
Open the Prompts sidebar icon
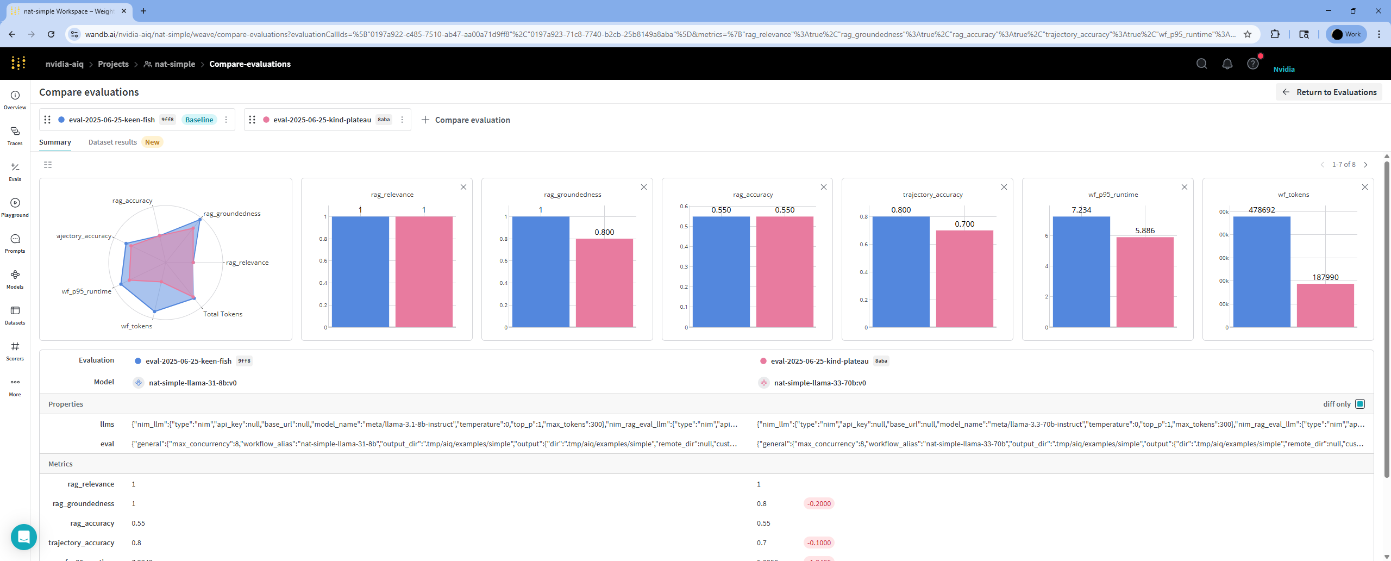(15, 244)
